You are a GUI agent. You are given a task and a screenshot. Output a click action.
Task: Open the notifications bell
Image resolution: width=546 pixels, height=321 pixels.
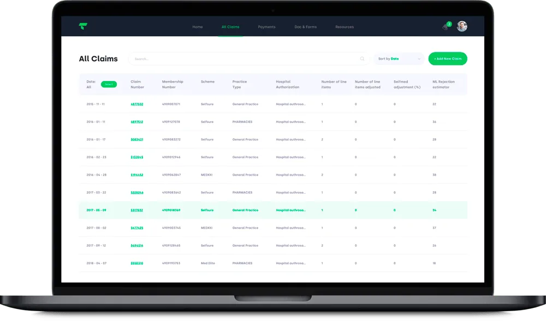446,26
